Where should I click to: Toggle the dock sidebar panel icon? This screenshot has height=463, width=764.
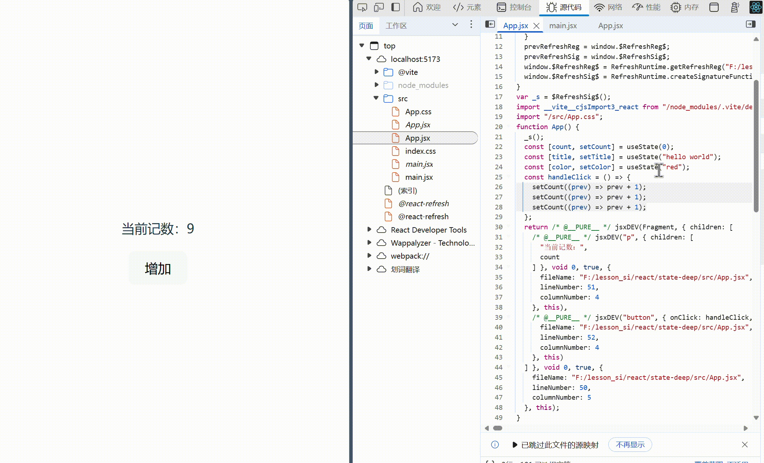[x=395, y=7]
